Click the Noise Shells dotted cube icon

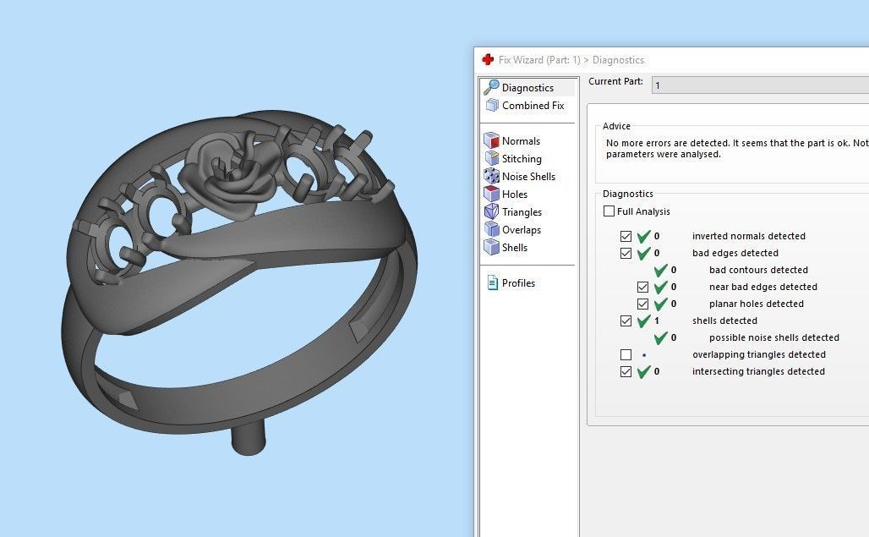point(492,176)
